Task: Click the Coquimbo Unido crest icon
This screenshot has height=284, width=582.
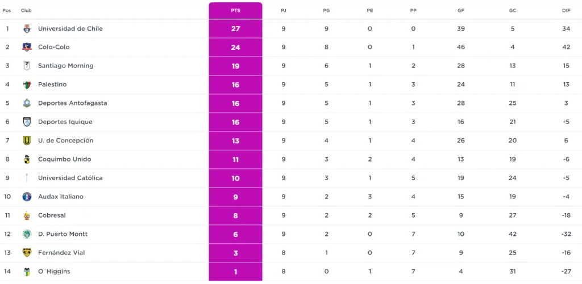Action: click(27, 159)
